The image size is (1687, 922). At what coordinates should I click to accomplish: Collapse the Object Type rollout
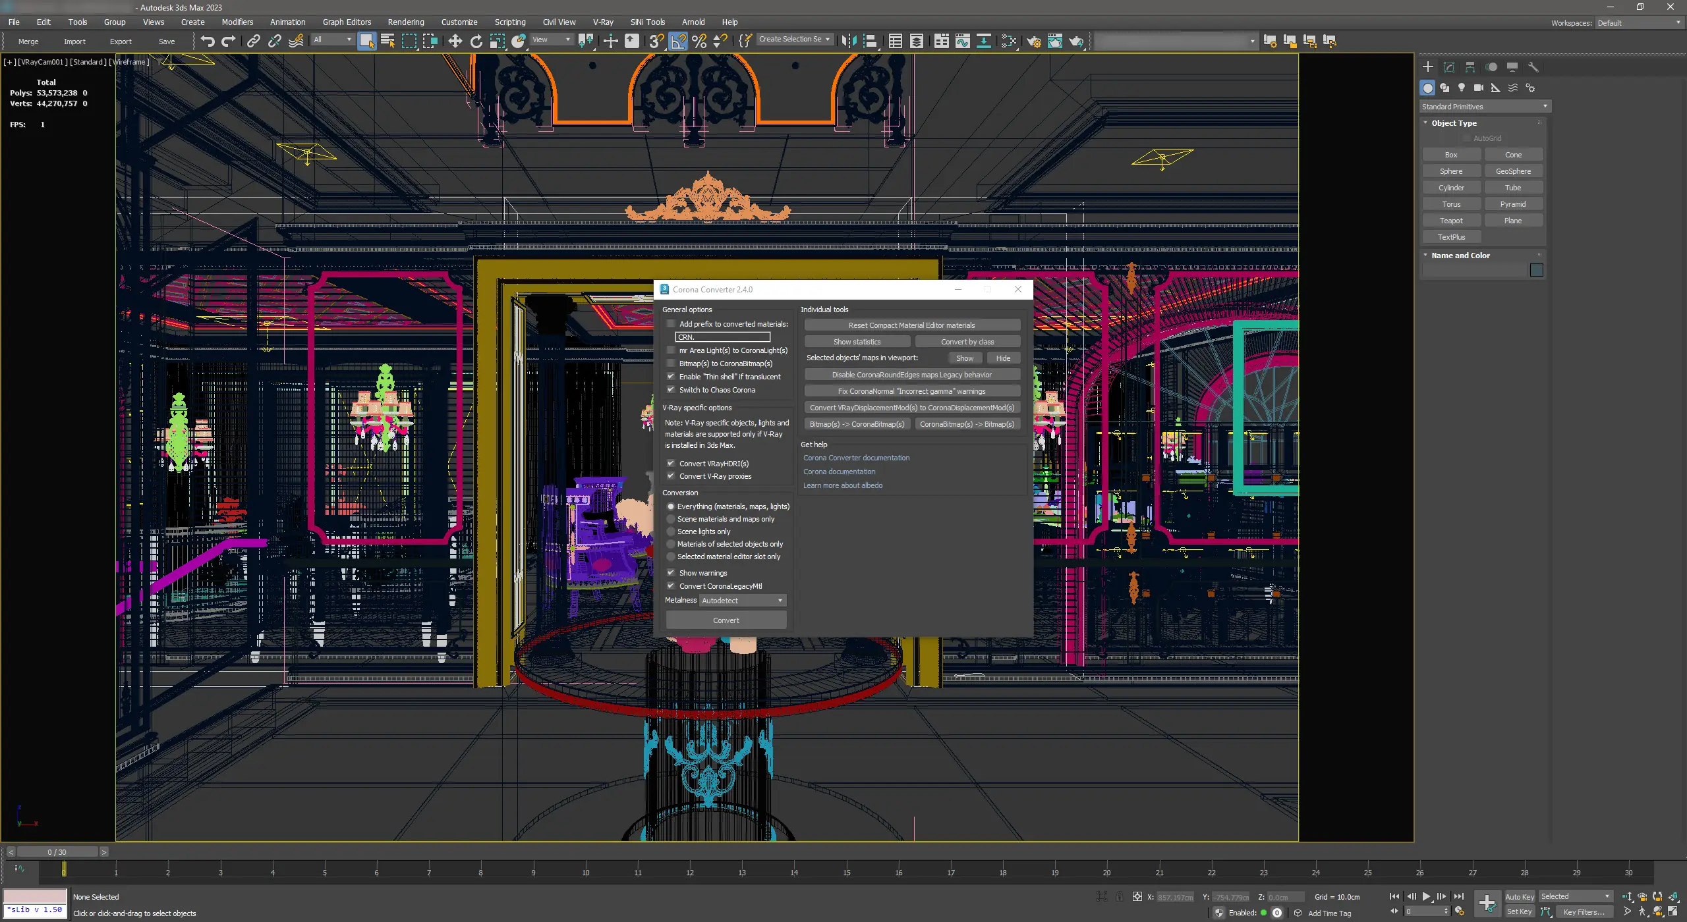(1454, 123)
